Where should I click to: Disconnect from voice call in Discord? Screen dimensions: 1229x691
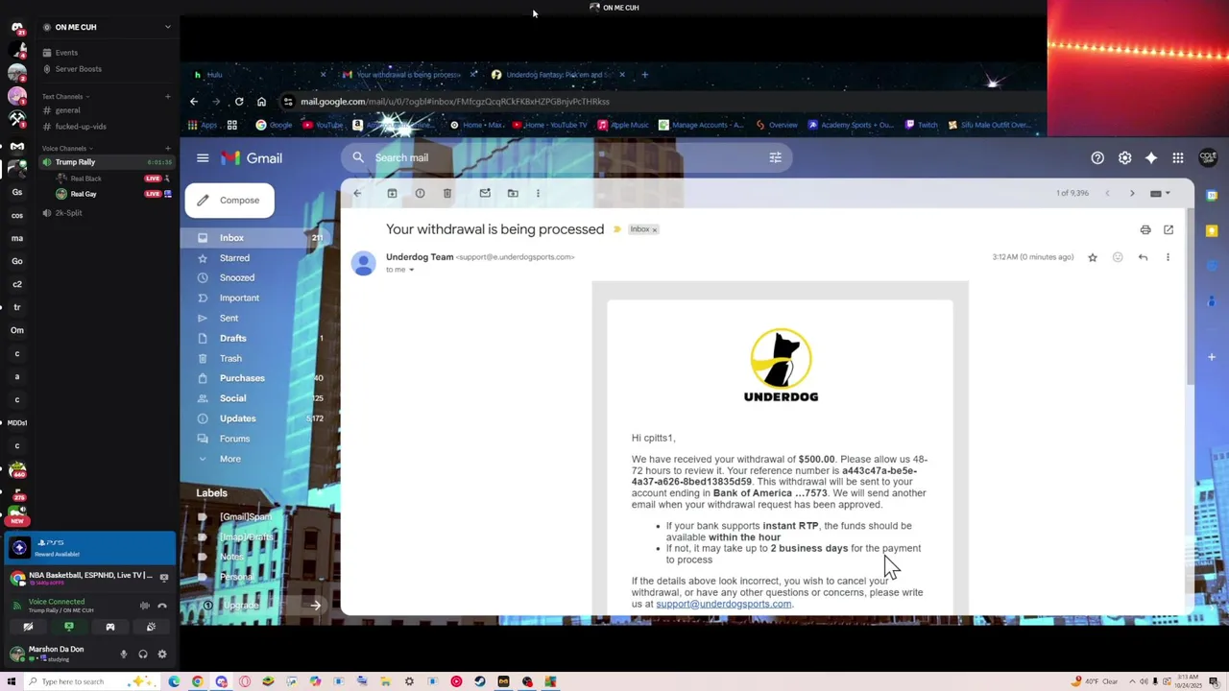[x=162, y=606]
